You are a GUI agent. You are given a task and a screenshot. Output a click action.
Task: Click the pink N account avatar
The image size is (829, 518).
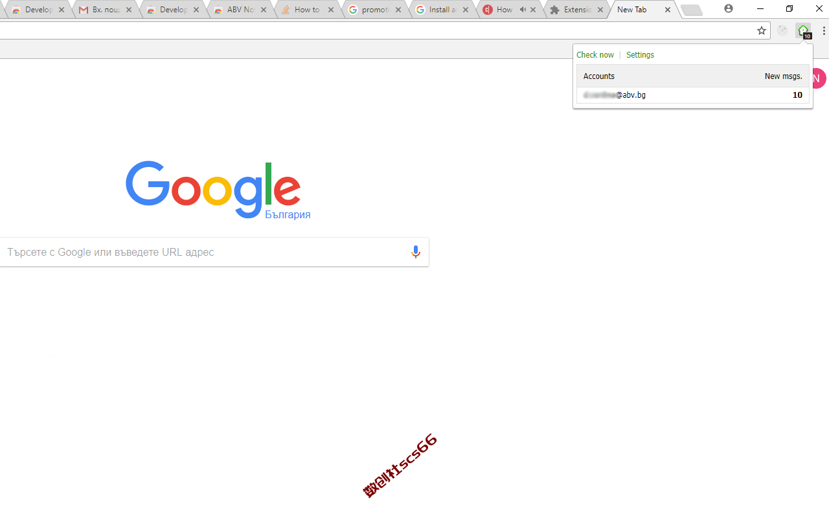817,78
